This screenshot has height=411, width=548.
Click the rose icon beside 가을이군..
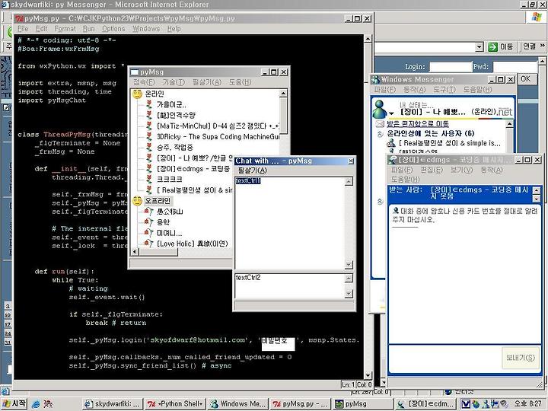pos(149,104)
